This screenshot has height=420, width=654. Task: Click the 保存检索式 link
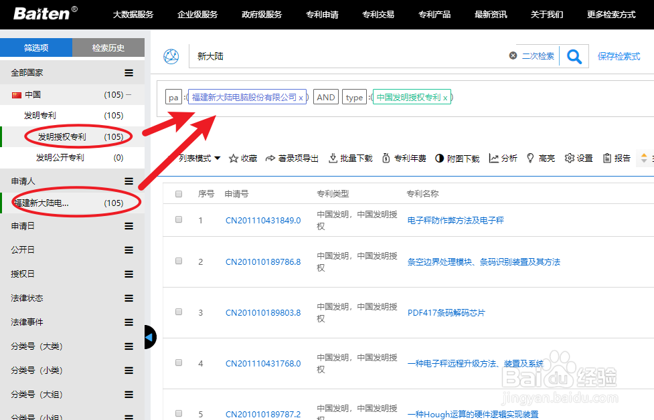[x=619, y=56]
